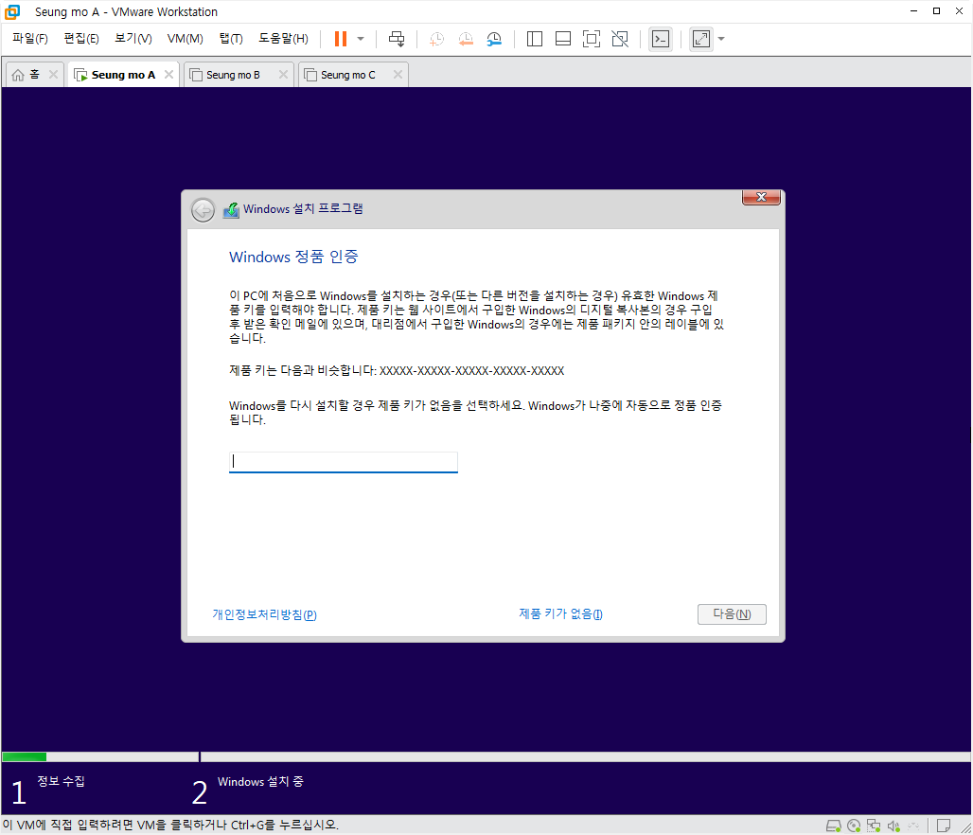
Task: Toggle the library sidebar view icon
Action: tap(534, 39)
